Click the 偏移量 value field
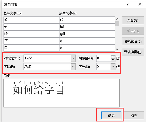The image size is (146, 122). click(x=104, y=58)
